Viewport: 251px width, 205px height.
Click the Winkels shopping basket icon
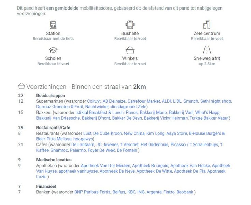click(130, 50)
